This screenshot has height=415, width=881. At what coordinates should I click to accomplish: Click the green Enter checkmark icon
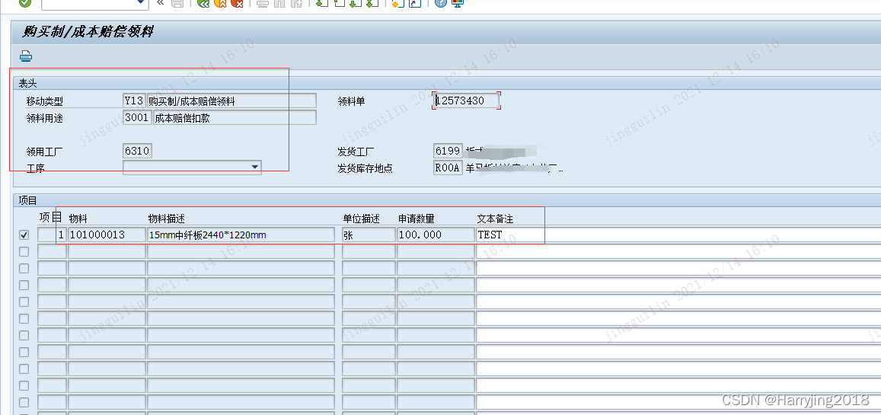(24, 3)
